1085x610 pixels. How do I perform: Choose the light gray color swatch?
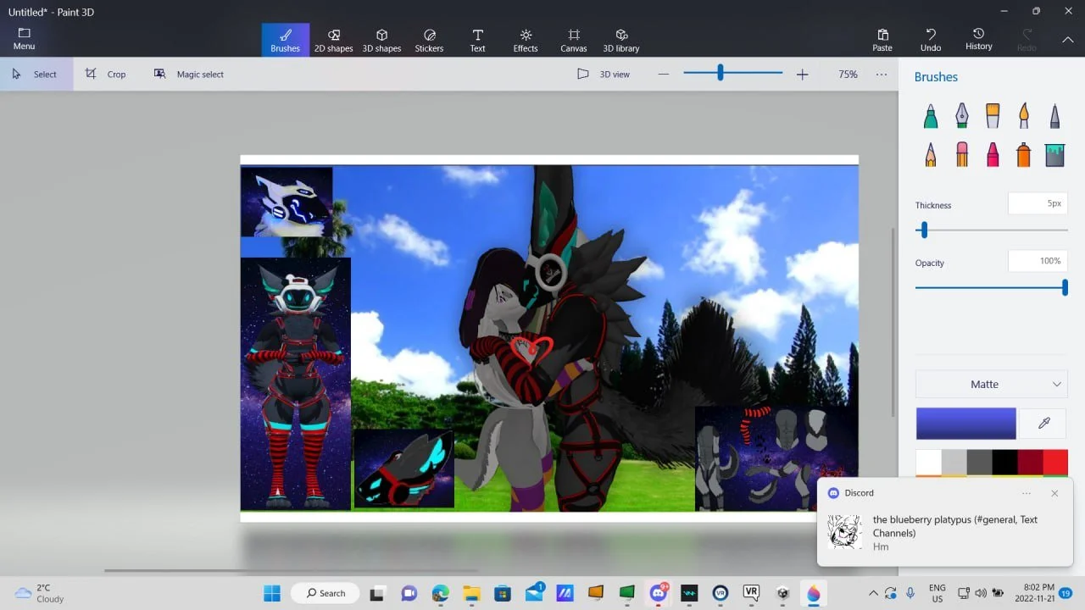(954, 463)
